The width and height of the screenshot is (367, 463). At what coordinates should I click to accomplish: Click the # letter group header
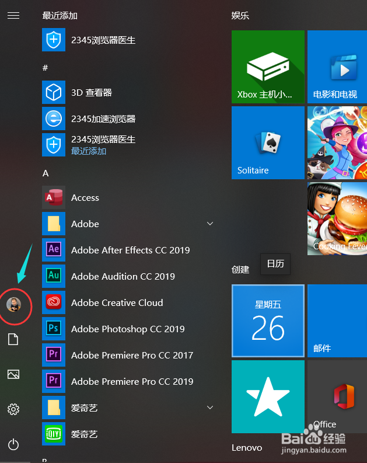[x=45, y=68]
